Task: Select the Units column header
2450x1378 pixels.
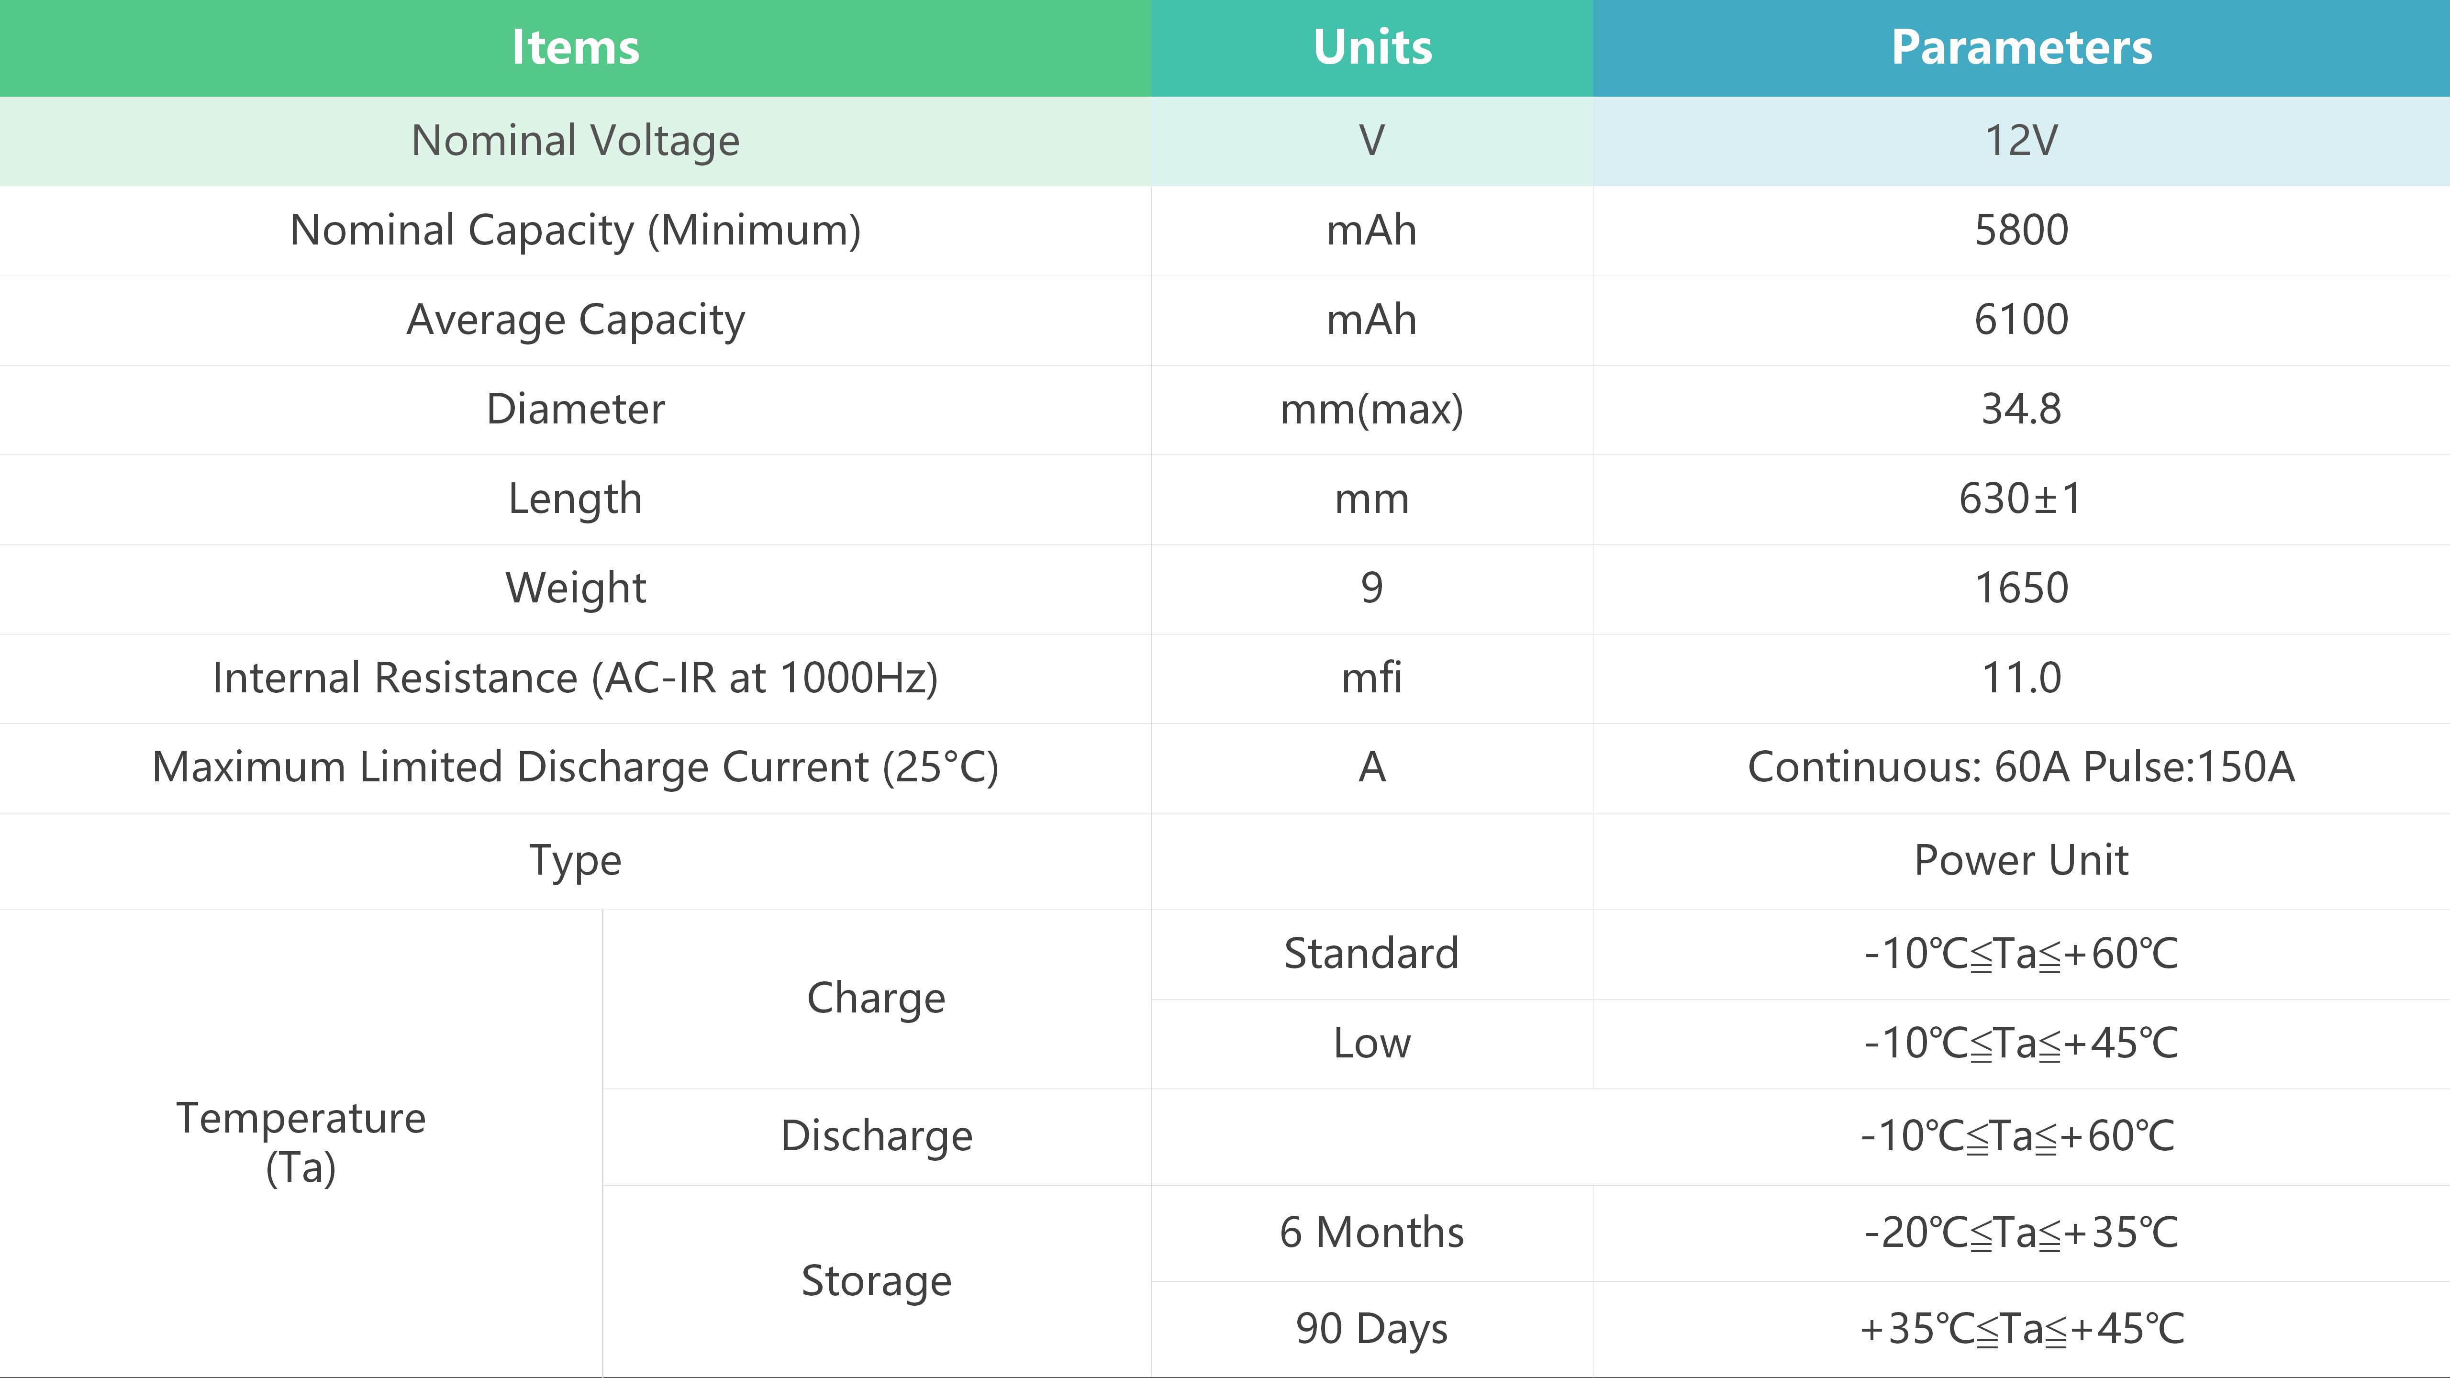Action: (x=1371, y=47)
